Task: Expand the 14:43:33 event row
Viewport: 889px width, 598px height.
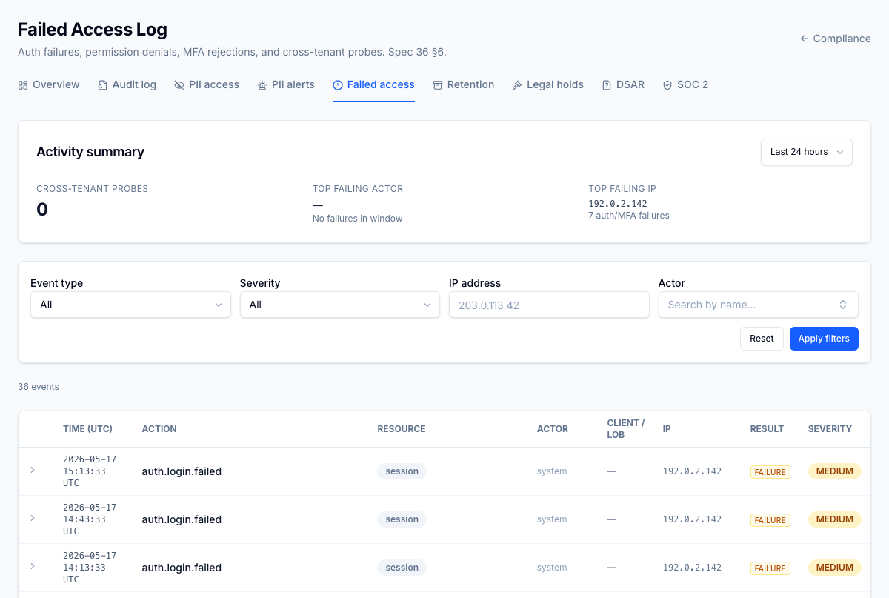Action: pos(33,518)
